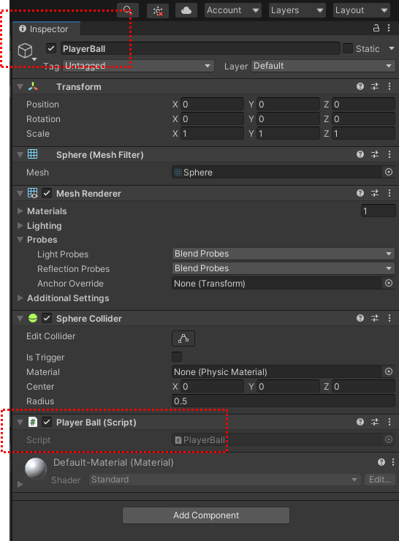Toggle the PlayerBall active checkbox
This screenshot has height=541, width=399.
tap(51, 48)
